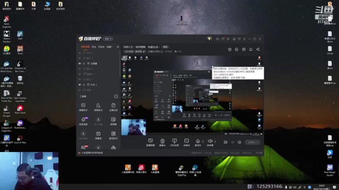Select the second scene tab after 我的场景
Viewport: 339px width, 190px height.
click(94, 47)
